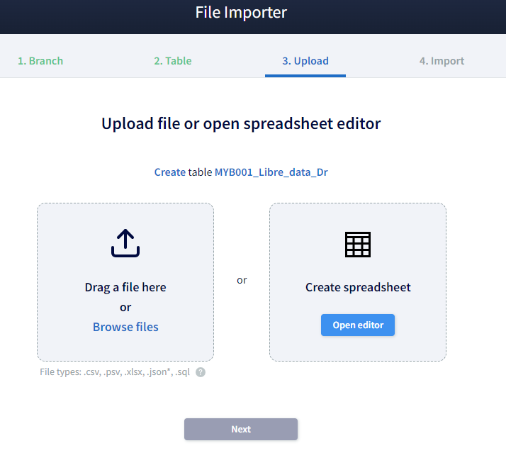Image resolution: width=506 pixels, height=470 pixels.
Task: Go to the 2. Table step
Action: [x=173, y=61]
